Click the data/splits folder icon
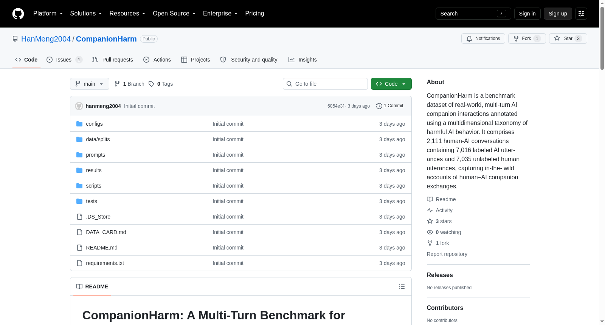The width and height of the screenshot is (605, 325). [79, 139]
